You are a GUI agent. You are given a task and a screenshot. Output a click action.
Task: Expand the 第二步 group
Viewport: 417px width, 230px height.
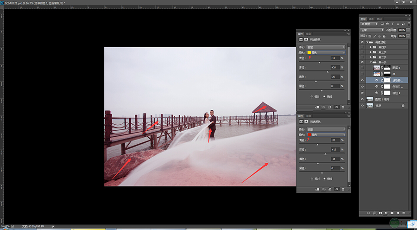371,57
